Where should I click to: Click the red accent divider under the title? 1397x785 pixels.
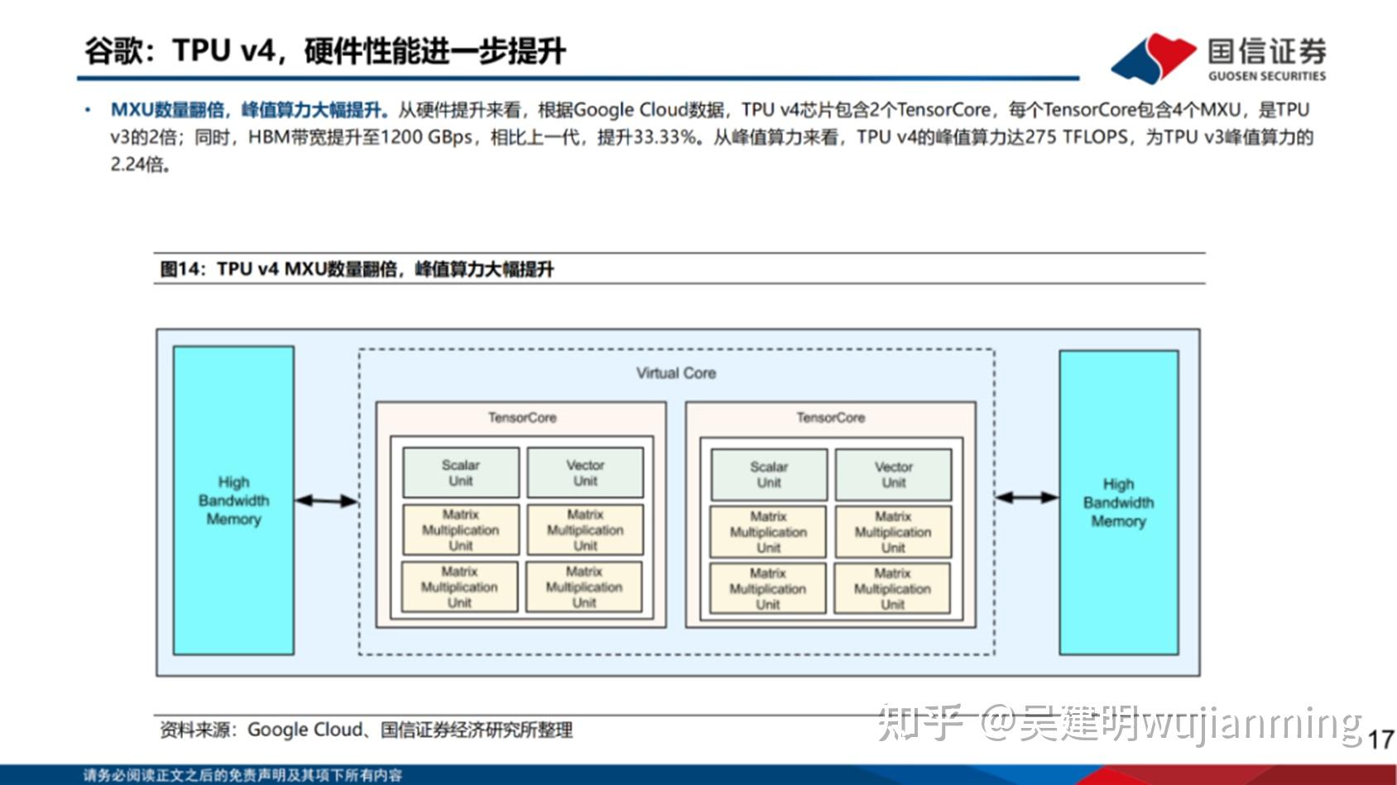click(578, 78)
